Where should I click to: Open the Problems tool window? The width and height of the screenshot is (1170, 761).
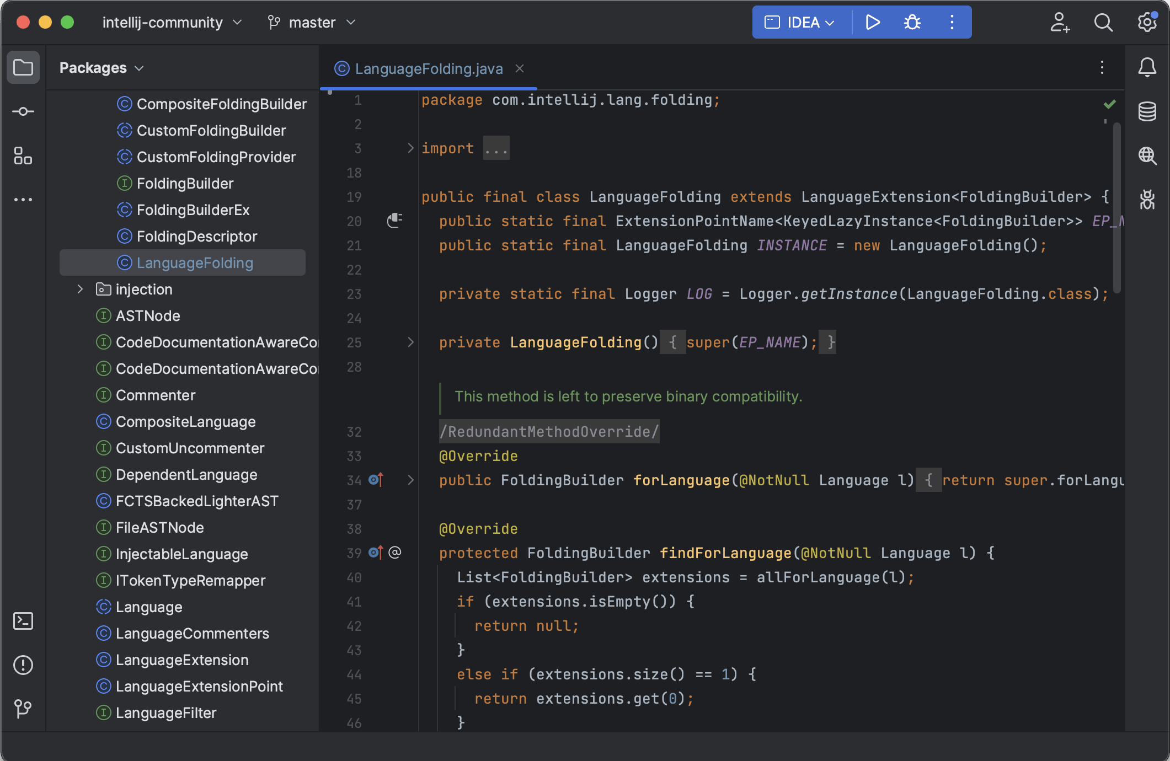23,665
